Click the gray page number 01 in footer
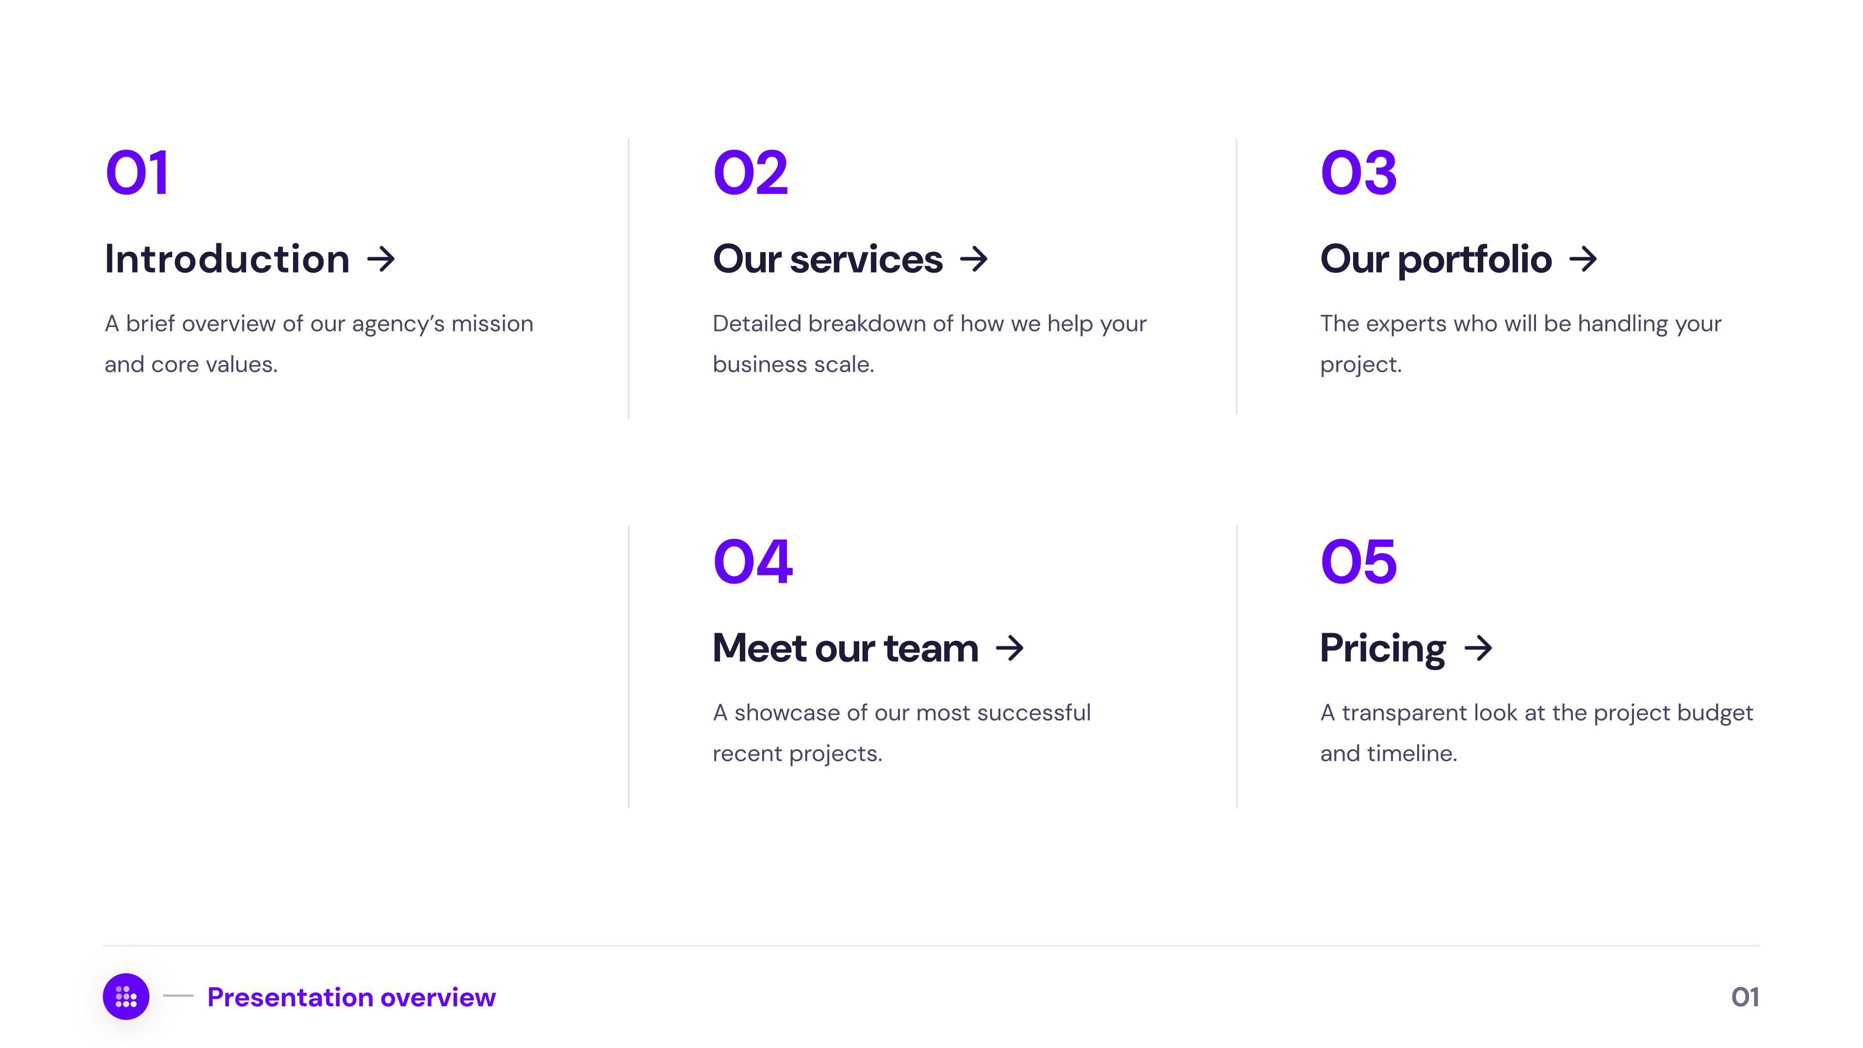The width and height of the screenshot is (1863, 1048). point(1745,998)
